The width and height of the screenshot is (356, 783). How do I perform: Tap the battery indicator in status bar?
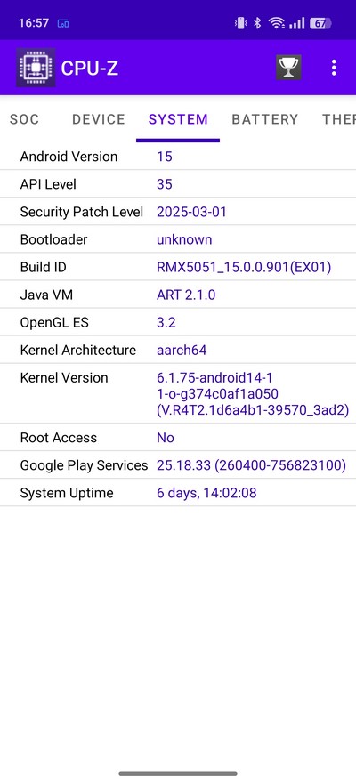tap(320, 23)
